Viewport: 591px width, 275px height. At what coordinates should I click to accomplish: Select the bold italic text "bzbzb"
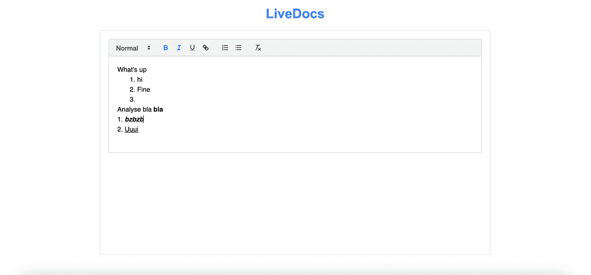coord(134,119)
